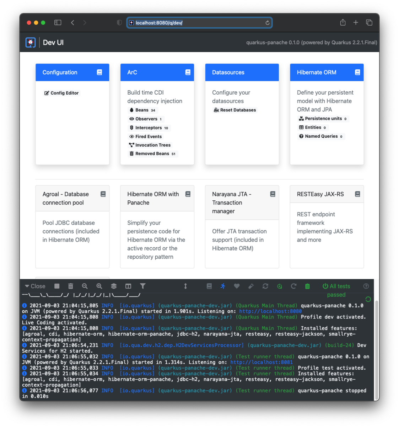Image resolution: width=399 pixels, height=427 pixels.
Task: Click the Quarkus Dev UI logo
Action: pyautogui.click(x=31, y=42)
